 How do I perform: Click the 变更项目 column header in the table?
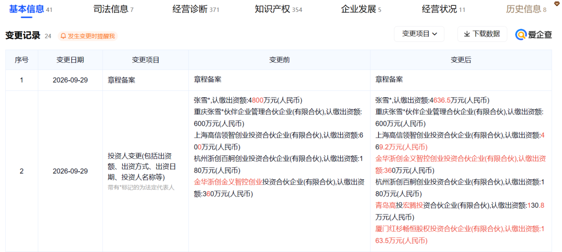[x=146, y=60]
